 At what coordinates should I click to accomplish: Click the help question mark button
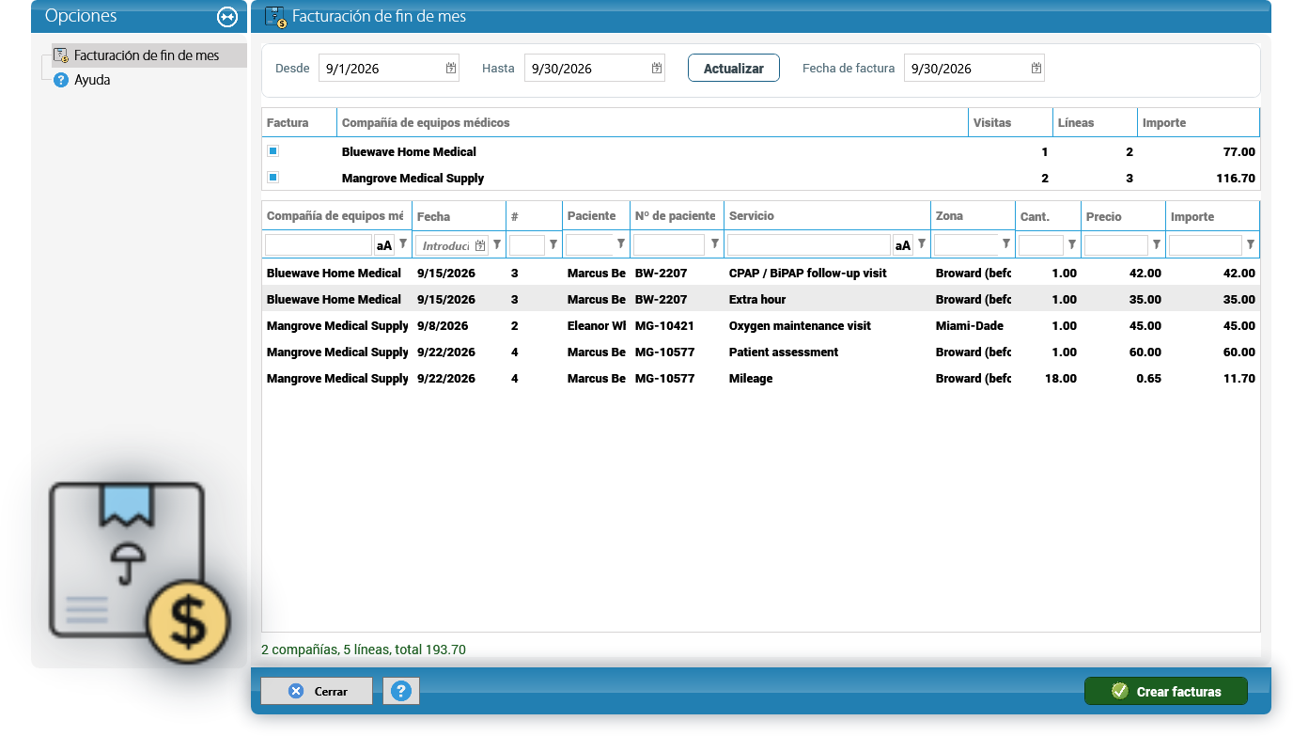tap(401, 691)
